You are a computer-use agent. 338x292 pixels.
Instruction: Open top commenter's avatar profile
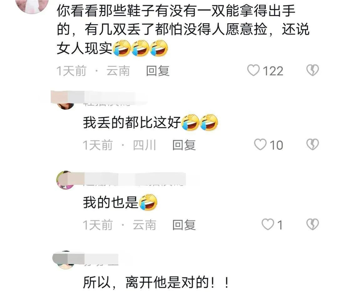(32, 5)
